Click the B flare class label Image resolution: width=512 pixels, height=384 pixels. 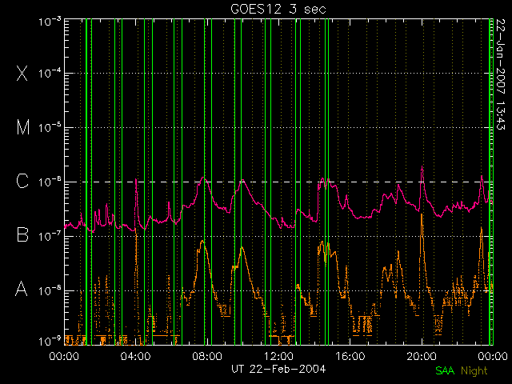coord(22,234)
